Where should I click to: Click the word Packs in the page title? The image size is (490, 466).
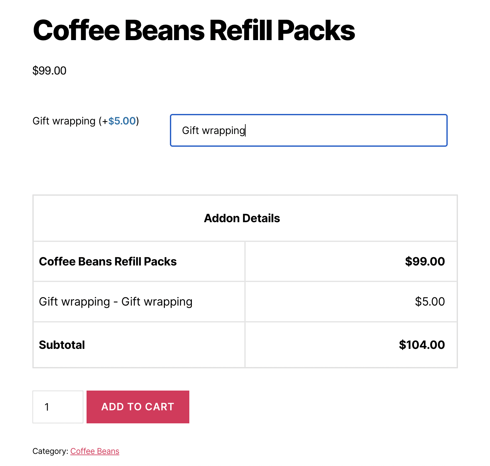click(316, 31)
